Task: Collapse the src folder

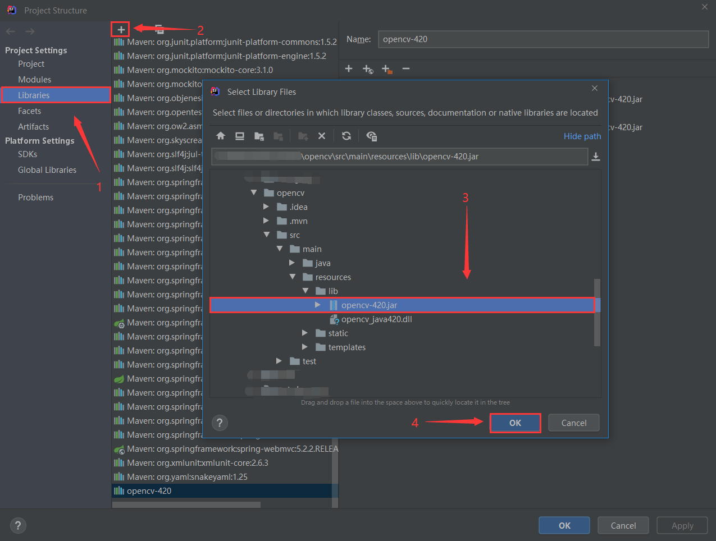Action: click(x=267, y=235)
